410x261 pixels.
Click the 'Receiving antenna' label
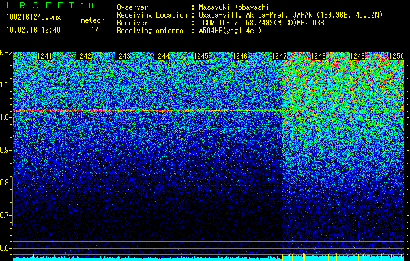pos(150,31)
